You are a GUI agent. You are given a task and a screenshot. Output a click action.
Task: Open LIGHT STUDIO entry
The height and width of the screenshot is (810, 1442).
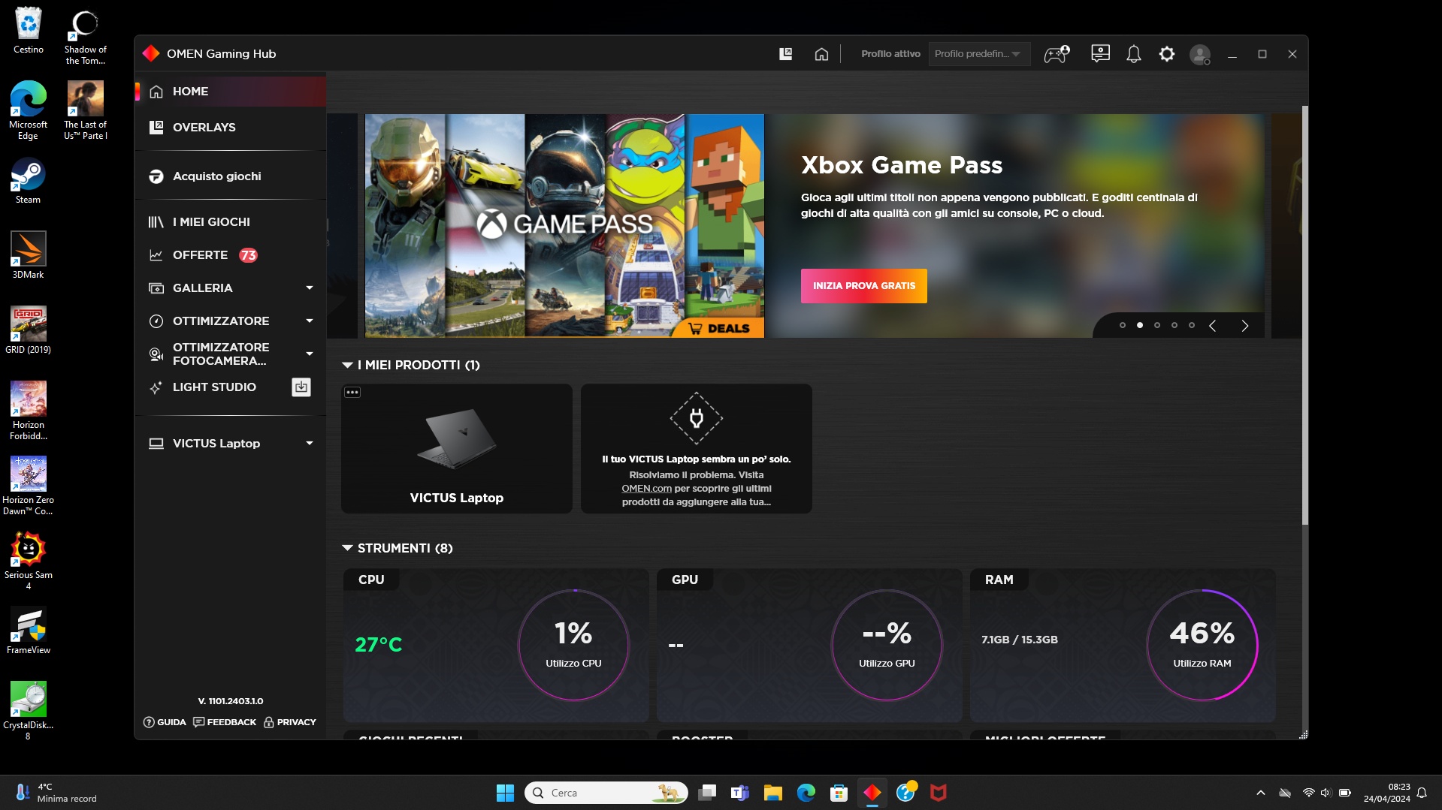click(x=214, y=387)
